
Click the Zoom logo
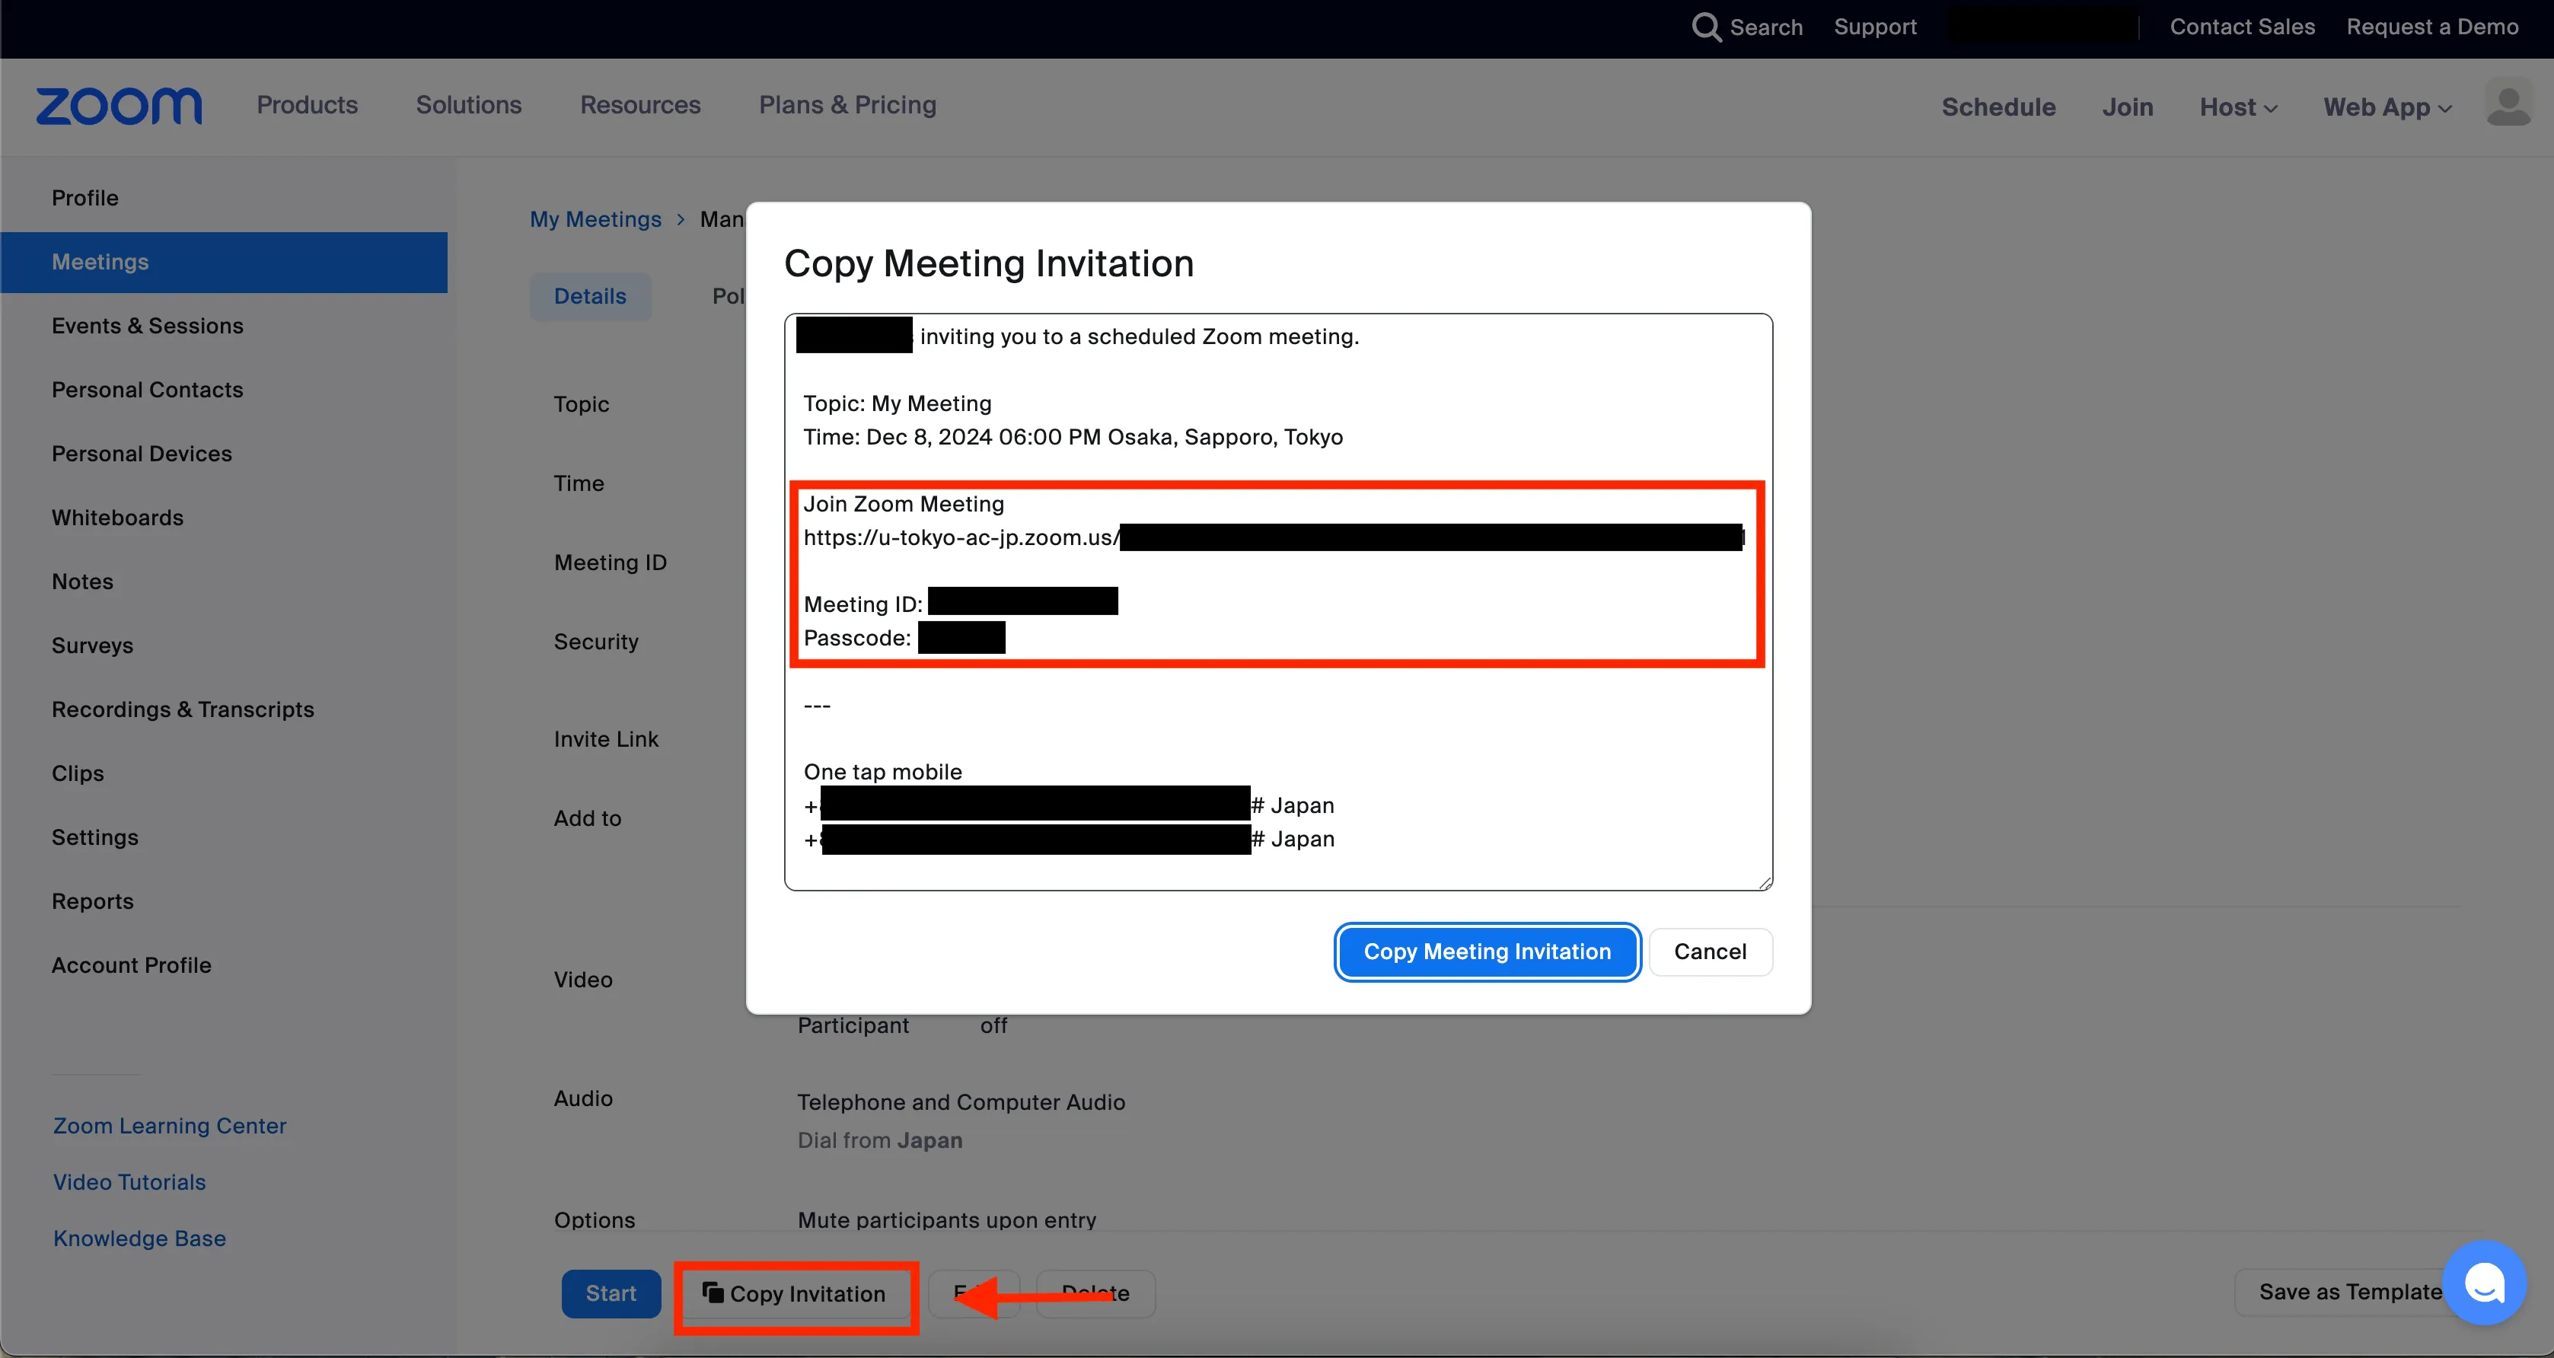point(119,106)
